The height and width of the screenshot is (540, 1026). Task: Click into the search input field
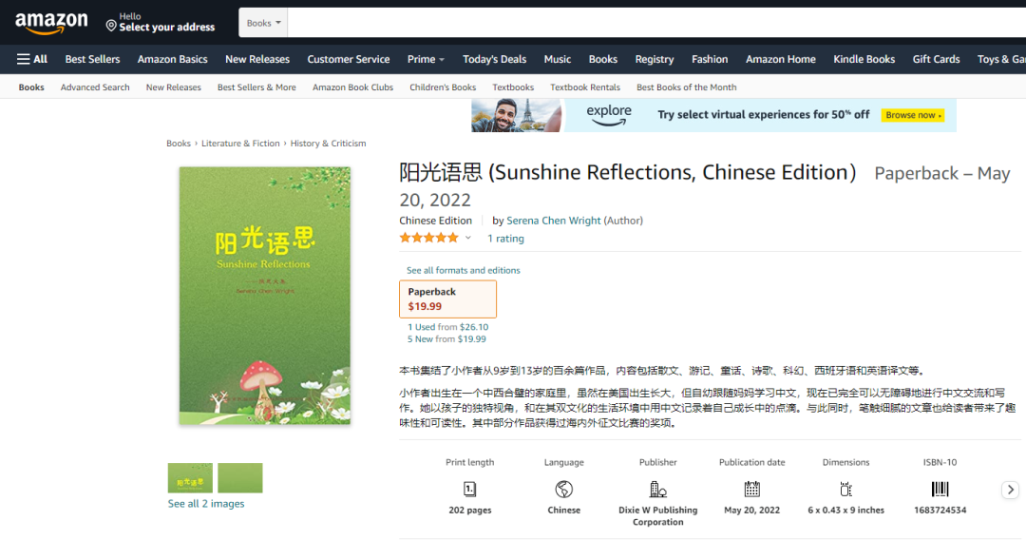tap(656, 23)
